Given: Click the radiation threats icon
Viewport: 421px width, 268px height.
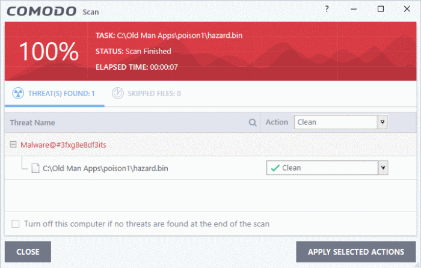Looking at the screenshot, I should pos(18,93).
